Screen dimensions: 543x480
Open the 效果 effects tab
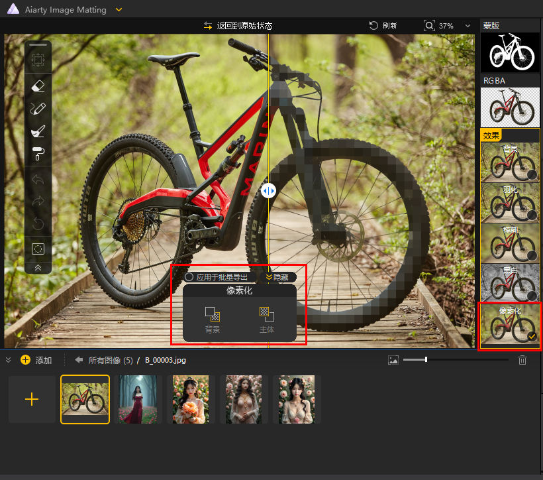pyautogui.click(x=491, y=135)
